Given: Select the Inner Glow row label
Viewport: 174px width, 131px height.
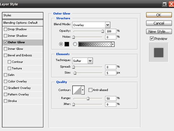Looking at the screenshot, I should click(x=15, y=49).
